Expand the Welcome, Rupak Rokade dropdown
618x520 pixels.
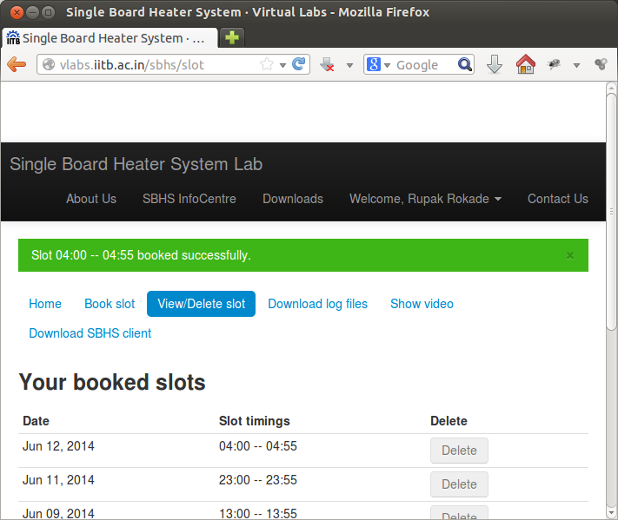425,199
